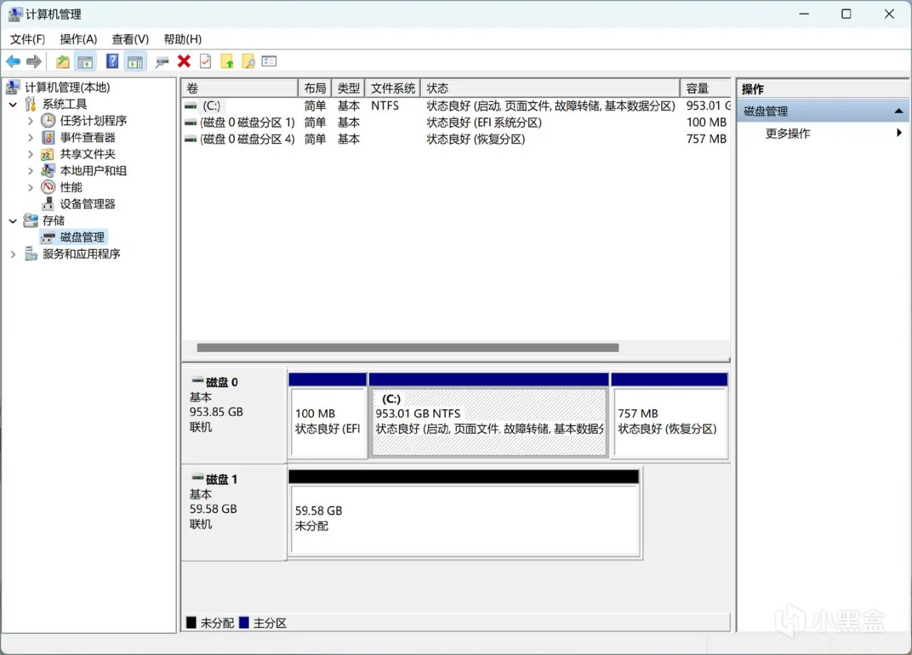Image resolution: width=912 pixels, height=655 pixels.
Task: Click the 类型 column header
Action: coord(348,88)
